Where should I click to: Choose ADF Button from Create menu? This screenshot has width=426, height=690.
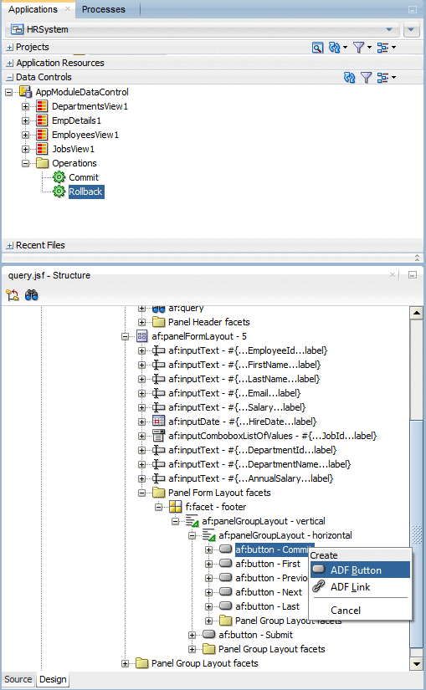click(x=361, y=570)
